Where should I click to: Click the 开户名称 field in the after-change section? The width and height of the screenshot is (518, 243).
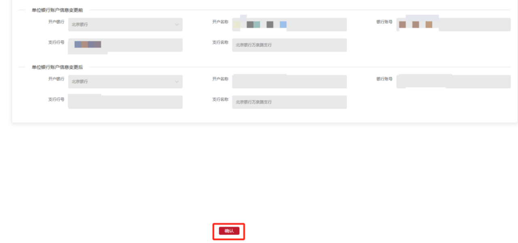(x=289, y=82)
